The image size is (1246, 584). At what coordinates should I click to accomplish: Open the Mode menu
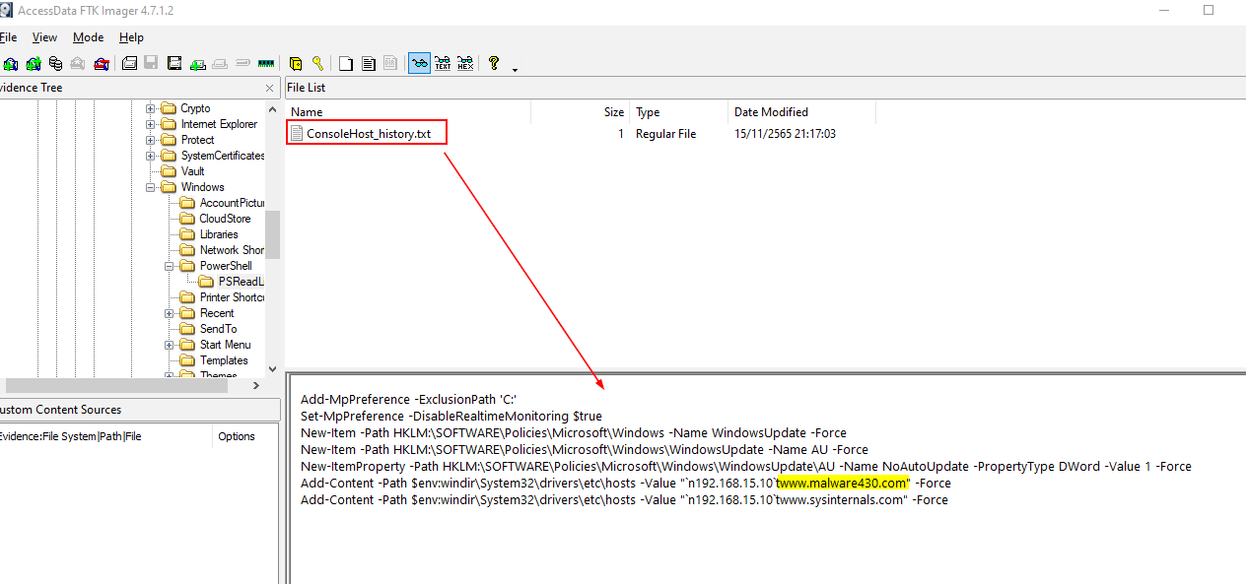click(x=88, y=37)
